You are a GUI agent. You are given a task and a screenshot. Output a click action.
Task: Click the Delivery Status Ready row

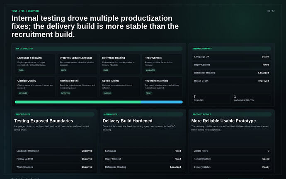click(x=231, y=167)
